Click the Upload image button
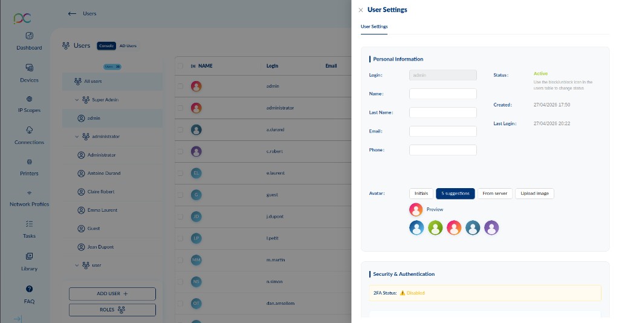This screenshot has height=323, width=619. (x=534, y=194)
